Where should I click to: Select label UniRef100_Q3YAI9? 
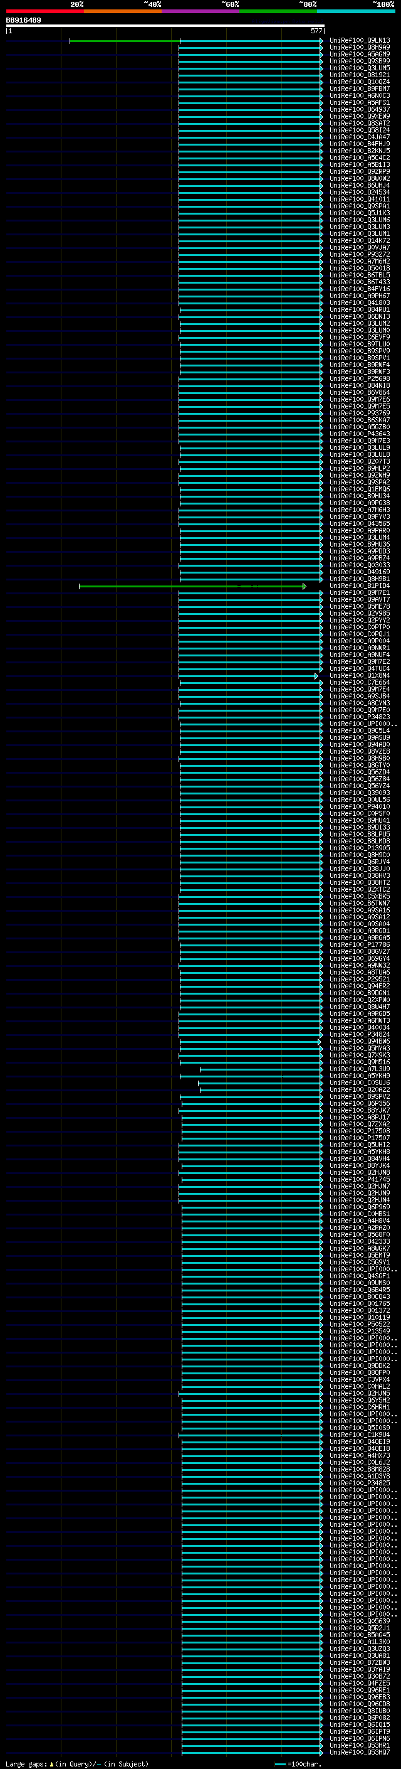(360, 1669)
